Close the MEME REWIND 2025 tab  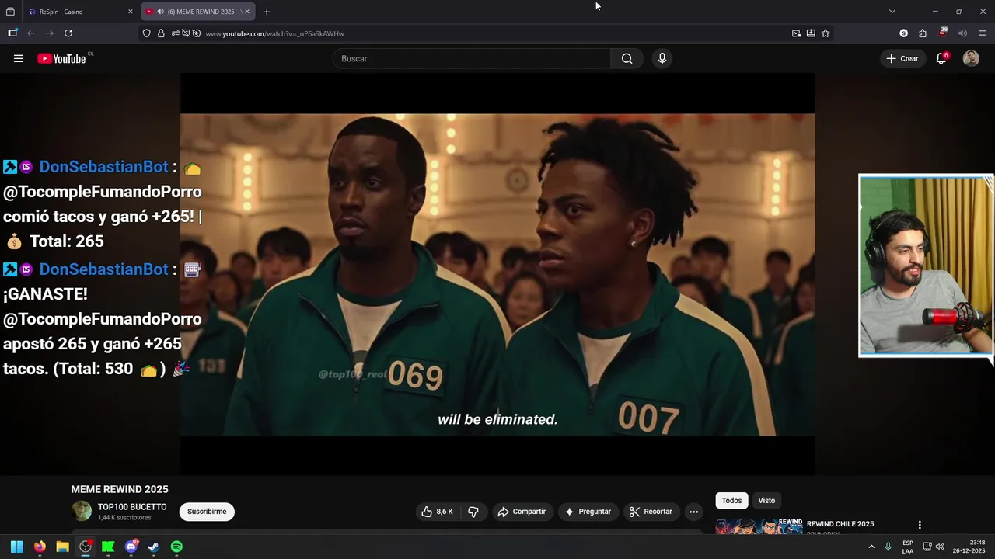(247, 12)
